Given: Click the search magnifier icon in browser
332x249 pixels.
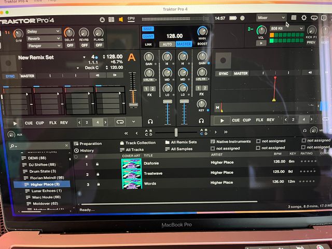Looking at the screenshot, I should point(12,146).
